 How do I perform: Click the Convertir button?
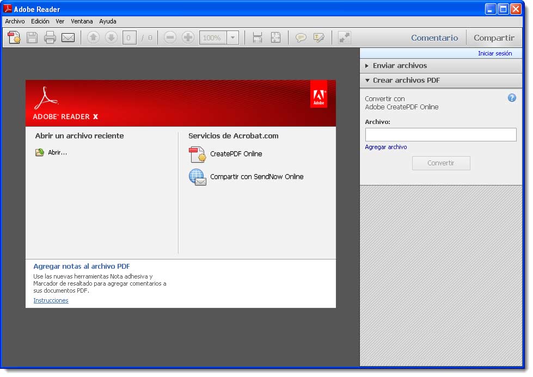point(441,163)
